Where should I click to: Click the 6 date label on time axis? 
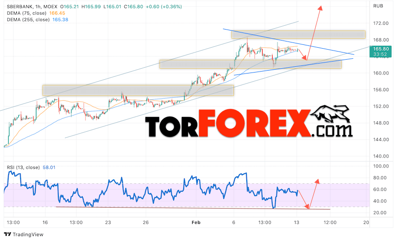click(234, 222)
